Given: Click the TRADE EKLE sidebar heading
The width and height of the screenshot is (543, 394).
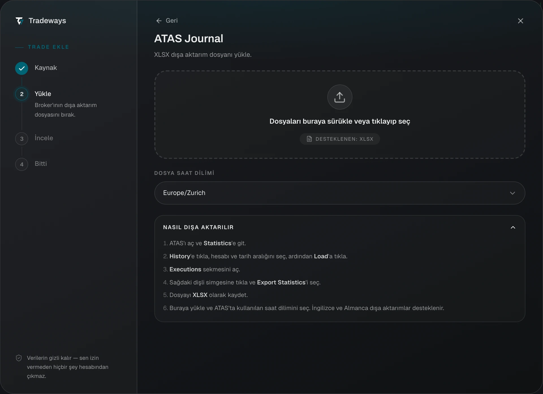Looking at the screenshot, I should 48,47.
